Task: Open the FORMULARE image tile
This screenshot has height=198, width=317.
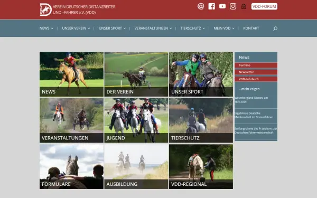Action: click(71, 167)
